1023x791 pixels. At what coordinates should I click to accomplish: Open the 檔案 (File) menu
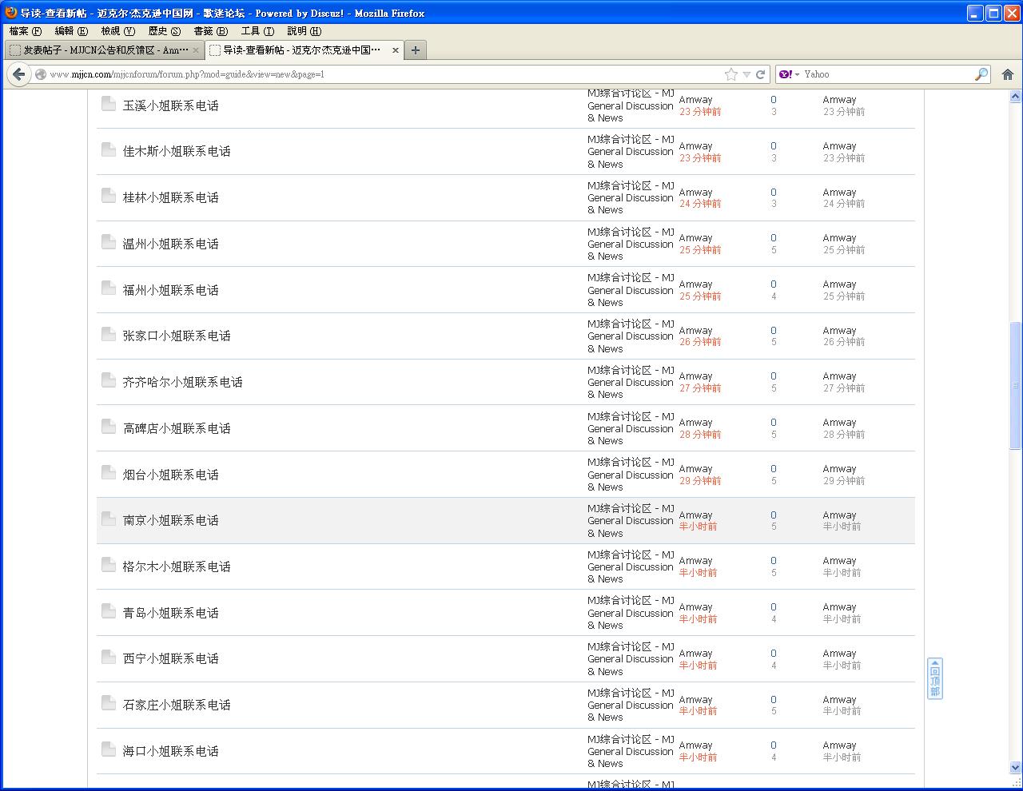(25, 31)
